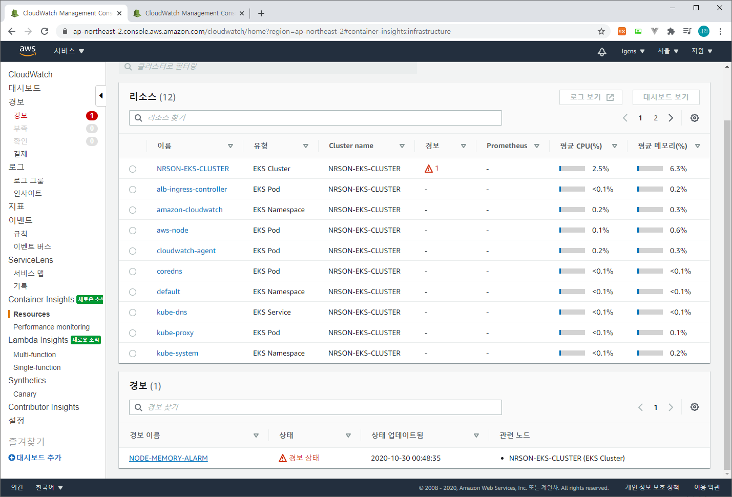Open Contributor Insights in sidebar

44,407
